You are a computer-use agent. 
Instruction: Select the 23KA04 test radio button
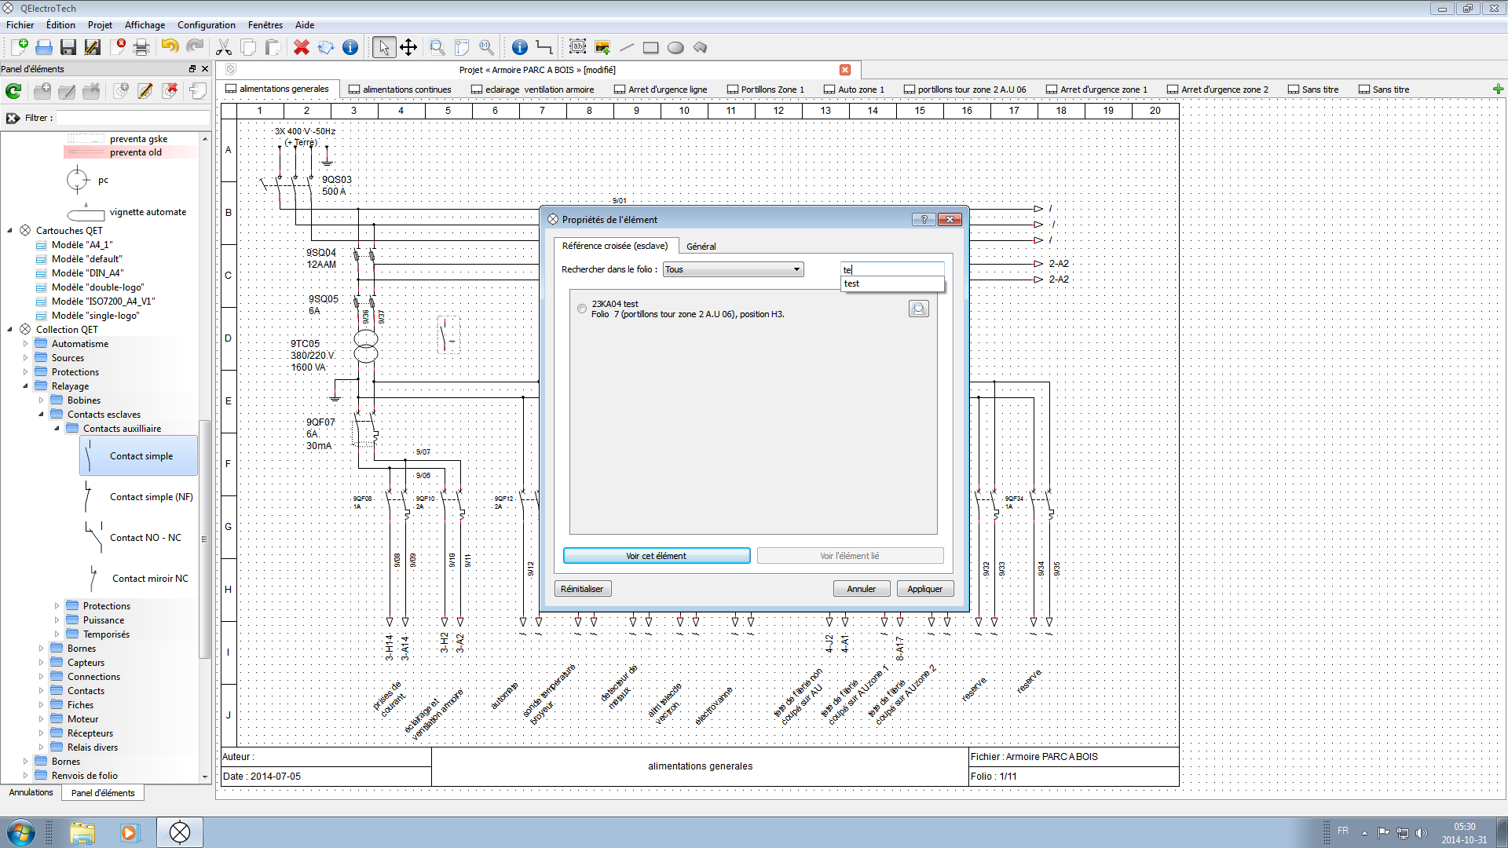tap(582, 309)
